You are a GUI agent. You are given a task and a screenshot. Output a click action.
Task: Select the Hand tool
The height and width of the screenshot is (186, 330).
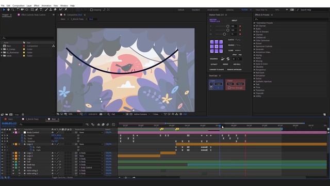[x=8, y=10]
